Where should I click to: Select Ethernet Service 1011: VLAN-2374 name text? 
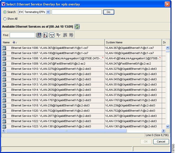(x=51, y=74)
